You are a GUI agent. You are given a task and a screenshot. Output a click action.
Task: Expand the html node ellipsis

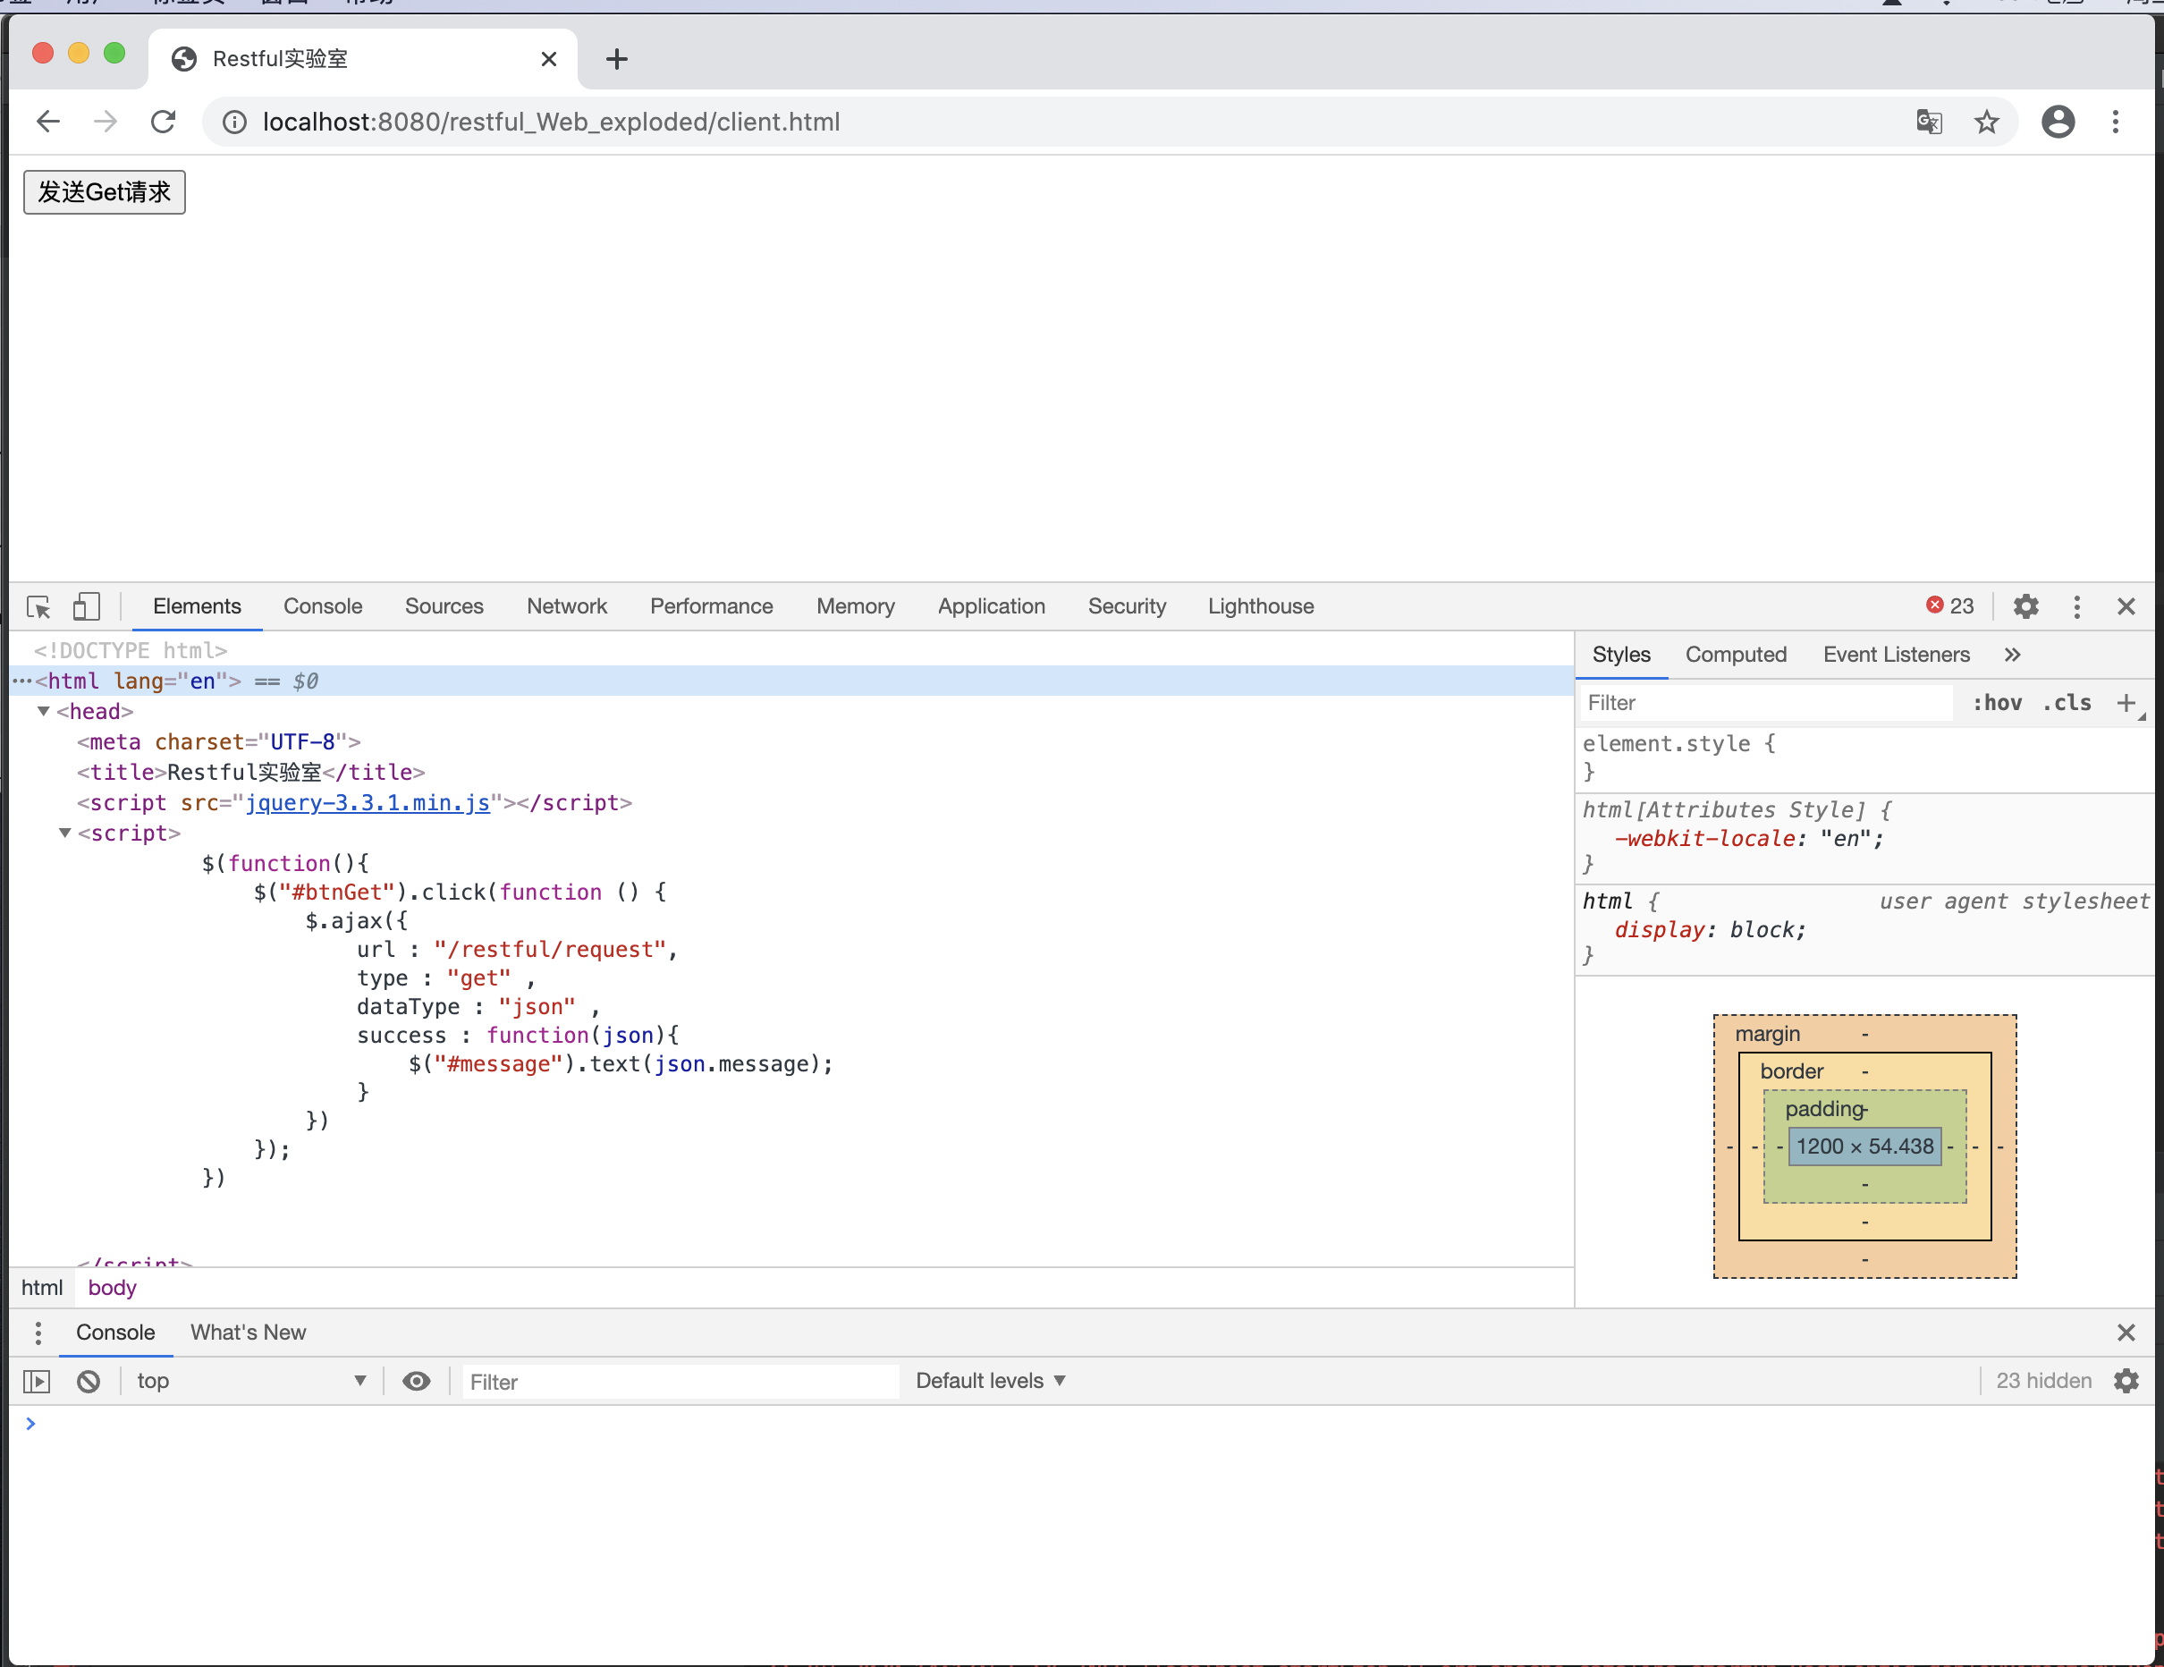click(x=21, y=681)
